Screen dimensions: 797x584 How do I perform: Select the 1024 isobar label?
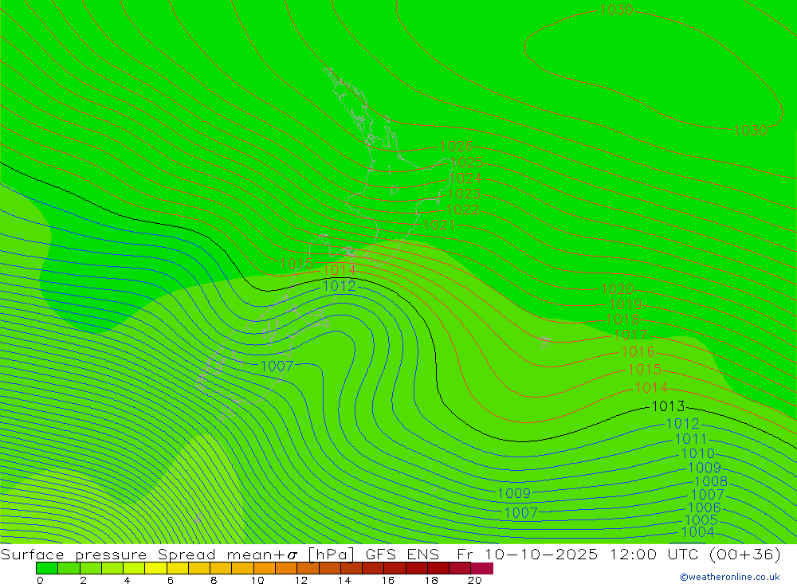tap(465, 178)
